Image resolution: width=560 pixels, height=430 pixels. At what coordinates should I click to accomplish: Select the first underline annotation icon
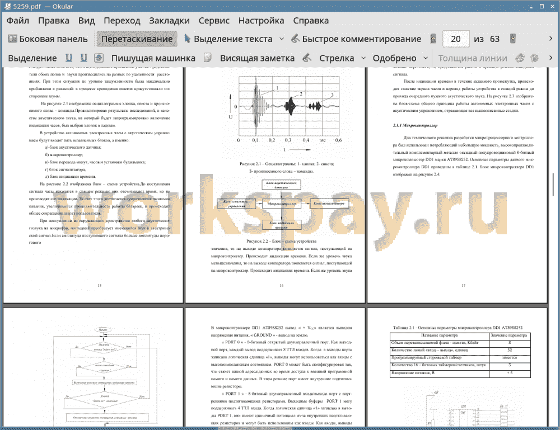tap(69, 58)
